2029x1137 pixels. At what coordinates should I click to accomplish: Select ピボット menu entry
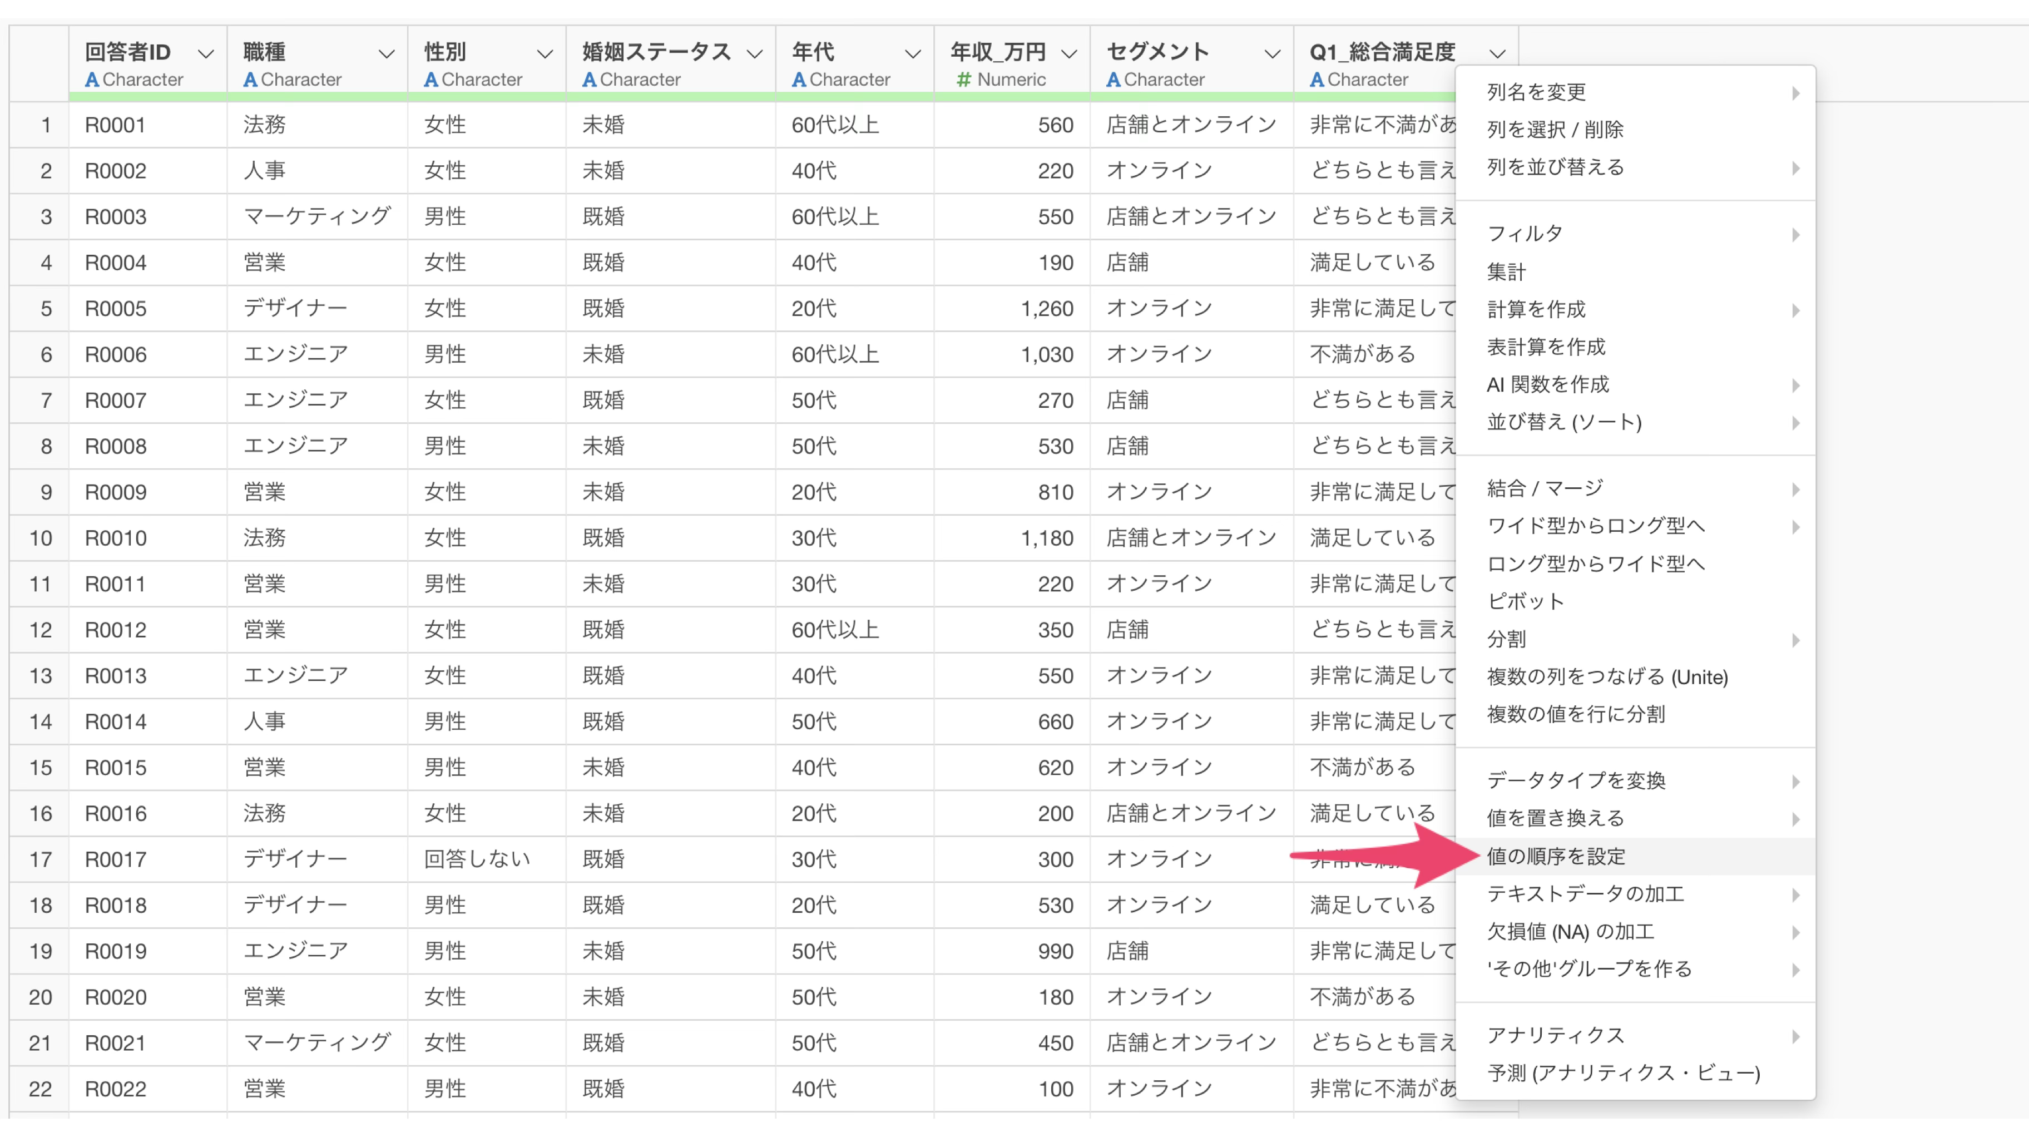1635,602
